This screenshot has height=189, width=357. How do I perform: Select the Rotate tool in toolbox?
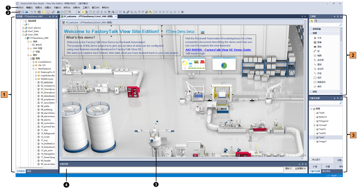(316, 21)
